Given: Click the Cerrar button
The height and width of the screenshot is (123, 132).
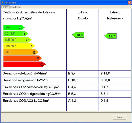Looking at the screenshot, I should [x=120, y=118].
